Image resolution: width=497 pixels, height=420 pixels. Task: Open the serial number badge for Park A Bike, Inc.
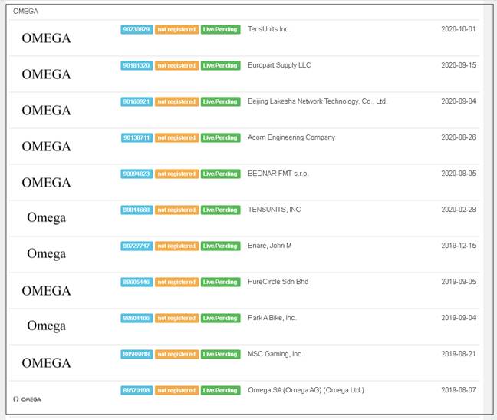click(137, 319)
